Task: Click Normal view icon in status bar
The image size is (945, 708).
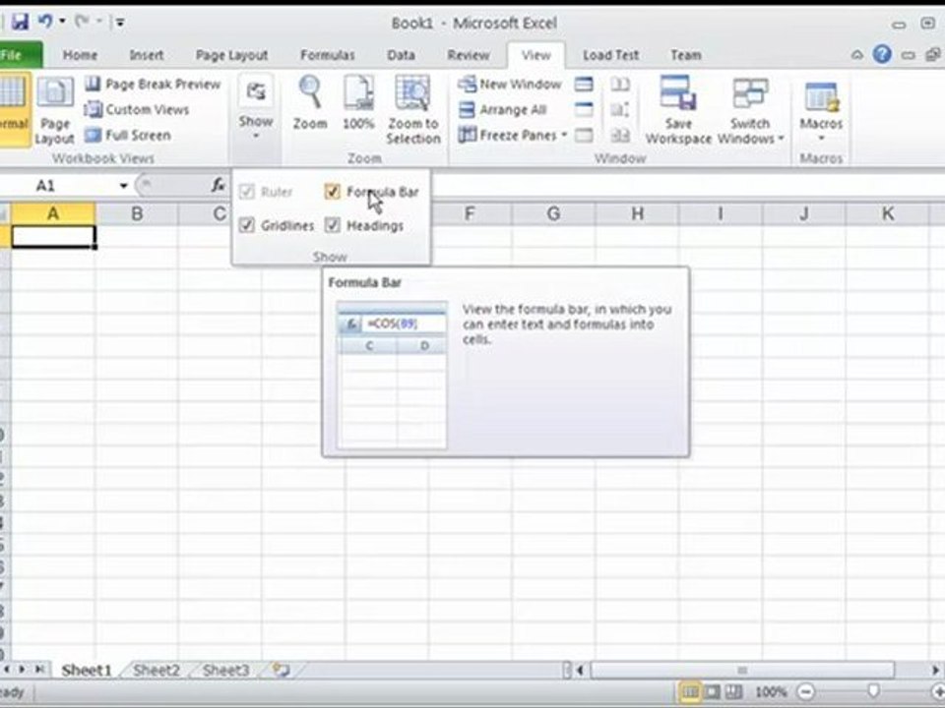Action: pyautogui.click(x=690, y=692)
